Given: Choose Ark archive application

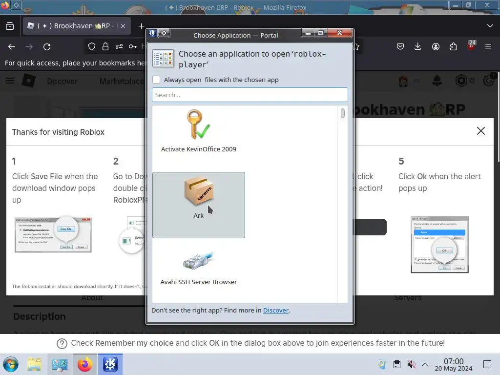Looking at the screenshot, I should point(198,205).
